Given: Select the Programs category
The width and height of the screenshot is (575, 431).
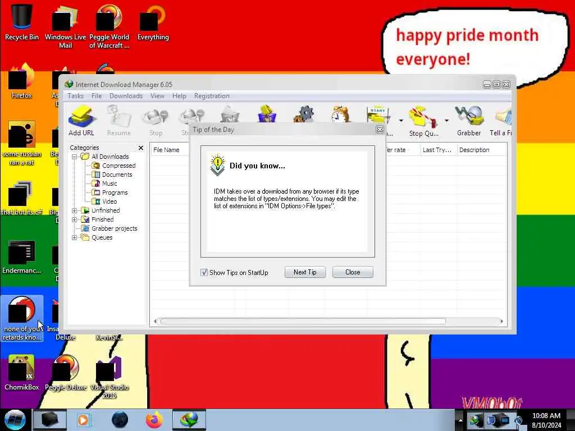Looking at the screenshot, I should tap(115, 192).
